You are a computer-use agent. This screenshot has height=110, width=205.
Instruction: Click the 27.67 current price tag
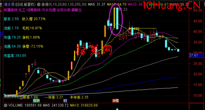pyautogui.click(x=196, y=56)
